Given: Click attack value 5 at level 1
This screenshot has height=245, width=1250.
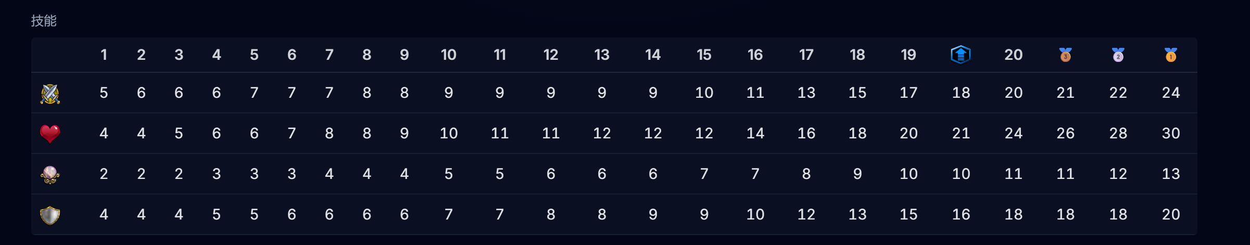Looking at the screenshot, I should click(x=104, y=93).
